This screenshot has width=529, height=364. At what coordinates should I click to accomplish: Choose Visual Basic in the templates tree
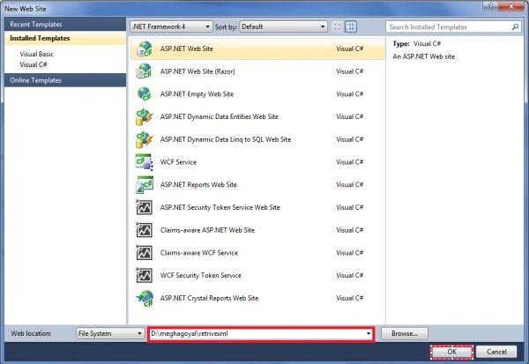[x=36, y=54]
